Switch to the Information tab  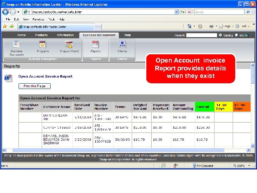(65, 35)
